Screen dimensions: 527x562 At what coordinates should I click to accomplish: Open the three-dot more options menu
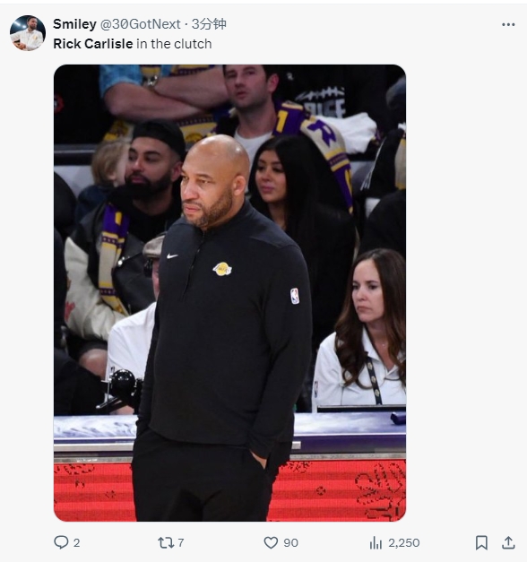pos(508,24)
